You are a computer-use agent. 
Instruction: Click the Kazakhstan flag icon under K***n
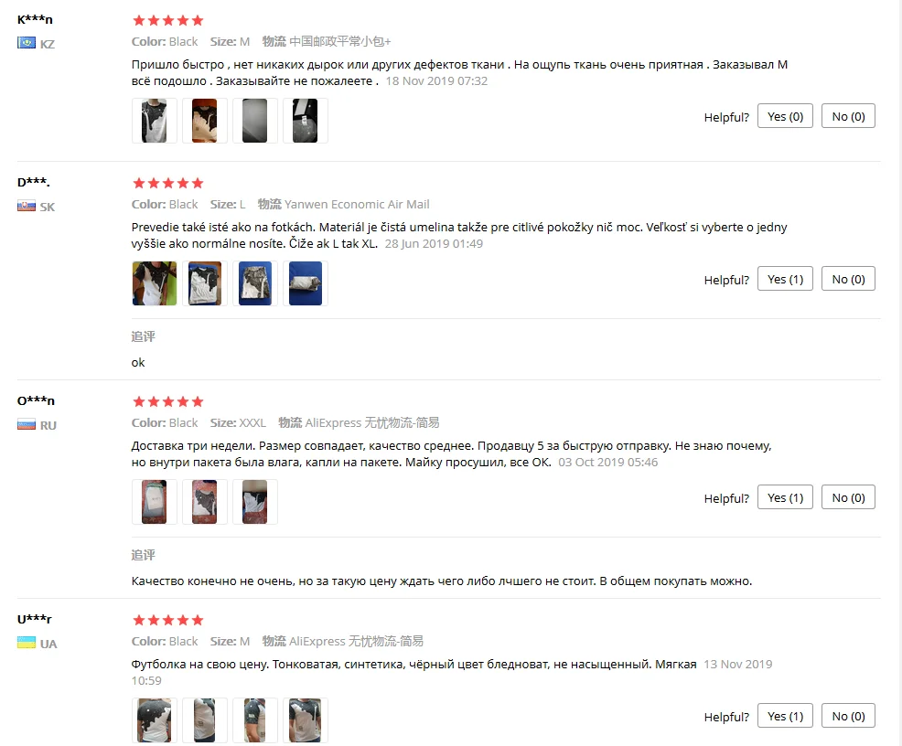(27, 43)
